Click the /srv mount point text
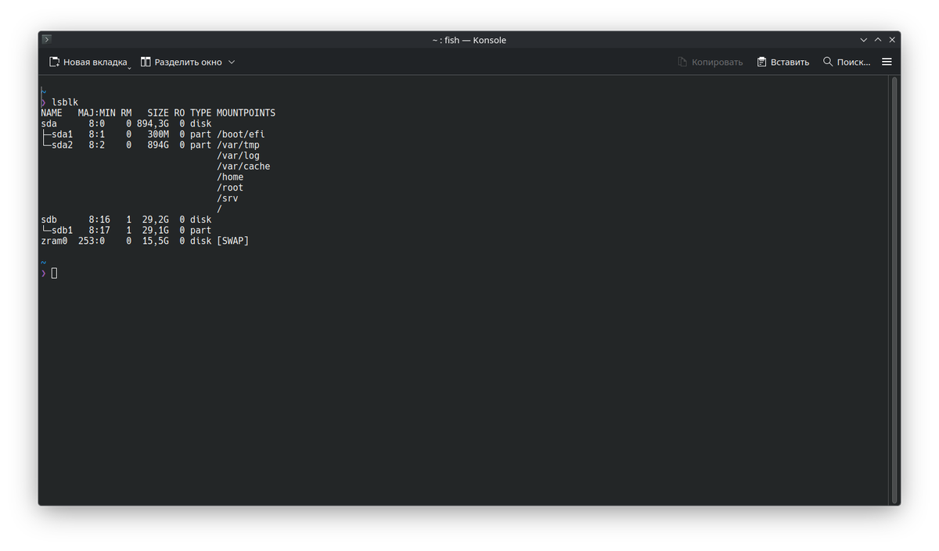 [x=228, y=199]
